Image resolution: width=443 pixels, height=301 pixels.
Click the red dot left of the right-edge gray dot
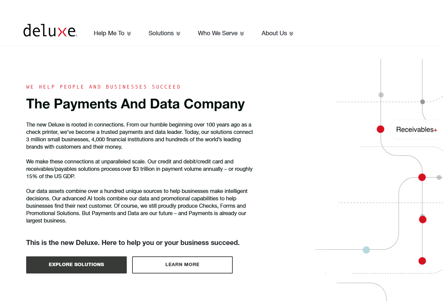(422, 177)
